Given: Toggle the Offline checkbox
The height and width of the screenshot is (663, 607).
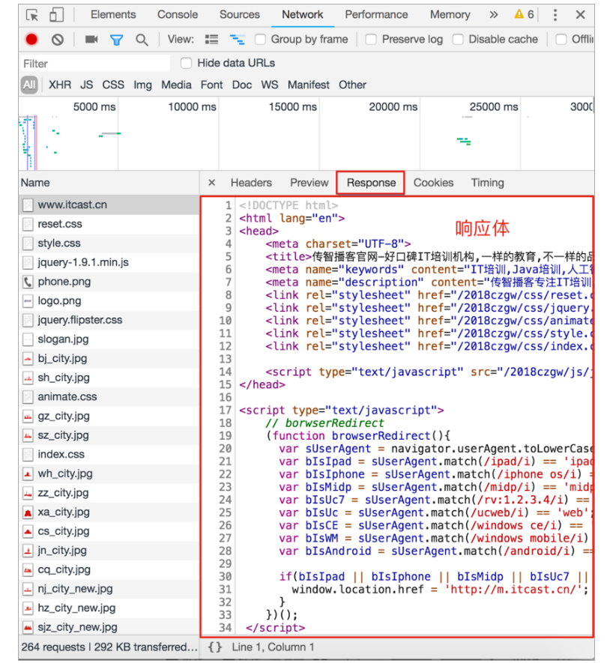Looking at the screenshot, I should click(x=561, y=40).
